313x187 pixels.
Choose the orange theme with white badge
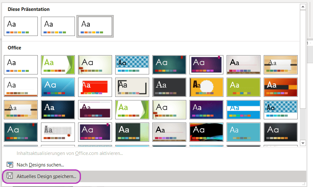[206, 87]
